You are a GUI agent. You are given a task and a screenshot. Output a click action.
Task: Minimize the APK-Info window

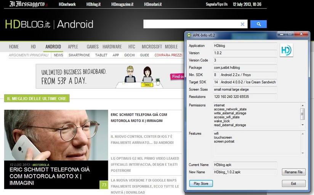point(280,34)
